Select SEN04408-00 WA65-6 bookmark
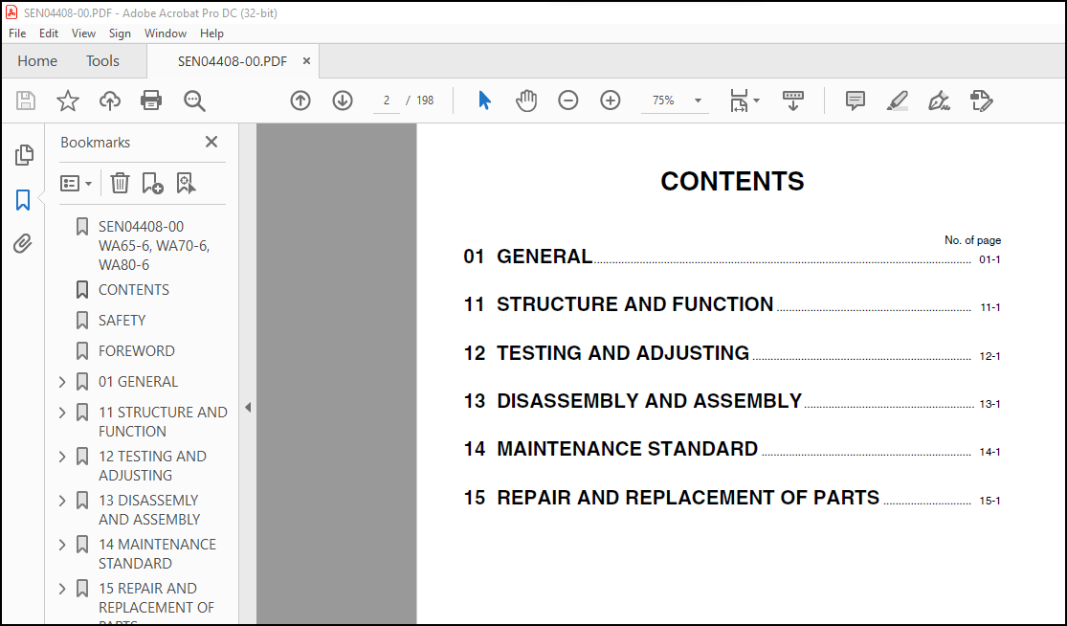Image resolution: width=1067 pixels, height=626 pixels. (154, 246)
